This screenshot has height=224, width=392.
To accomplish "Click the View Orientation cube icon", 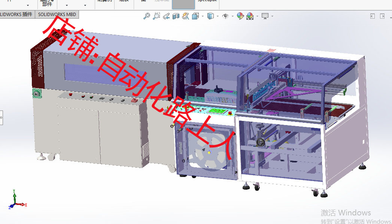I will tap(195, 16).
